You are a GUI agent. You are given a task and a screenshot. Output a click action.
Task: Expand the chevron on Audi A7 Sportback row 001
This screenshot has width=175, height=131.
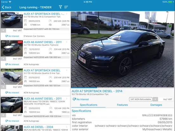point(67,14)
